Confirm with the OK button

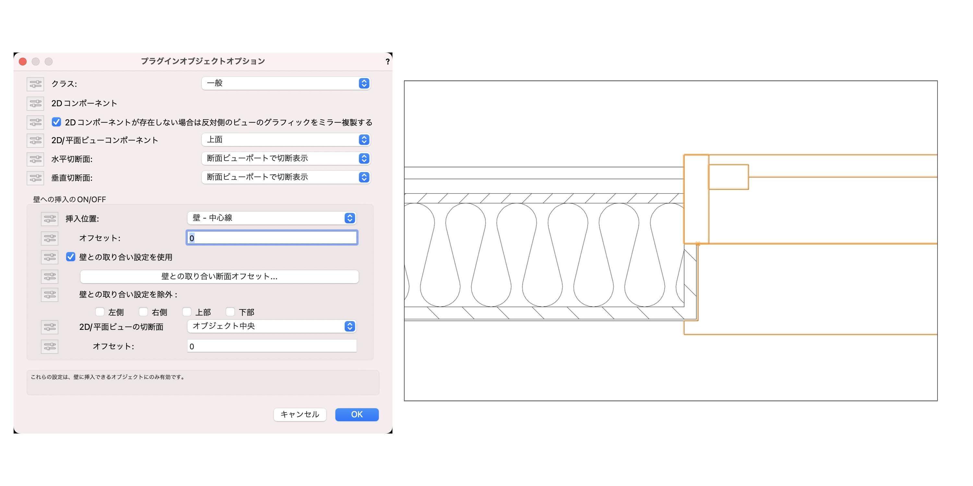click(357, 414)
